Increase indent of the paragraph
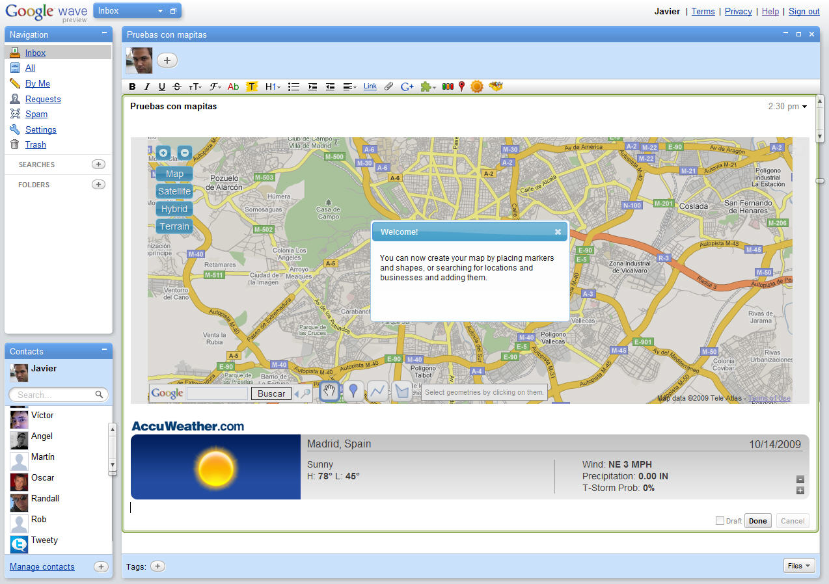 tap(312, 86)
